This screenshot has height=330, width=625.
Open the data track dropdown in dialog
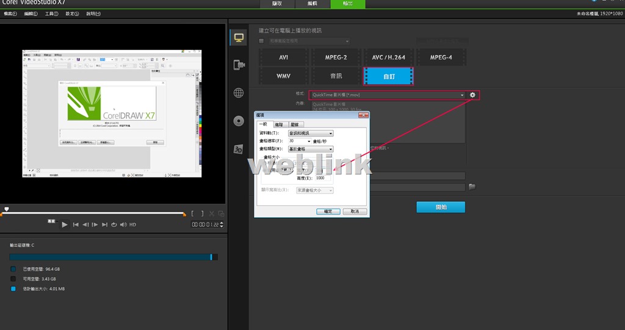point(311,134)
